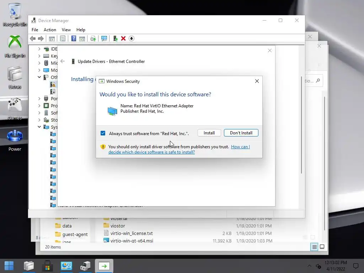Switch Explorer to details view icon
The width and height of the screenshot is (364, 273).
click(x=314, y=247)
